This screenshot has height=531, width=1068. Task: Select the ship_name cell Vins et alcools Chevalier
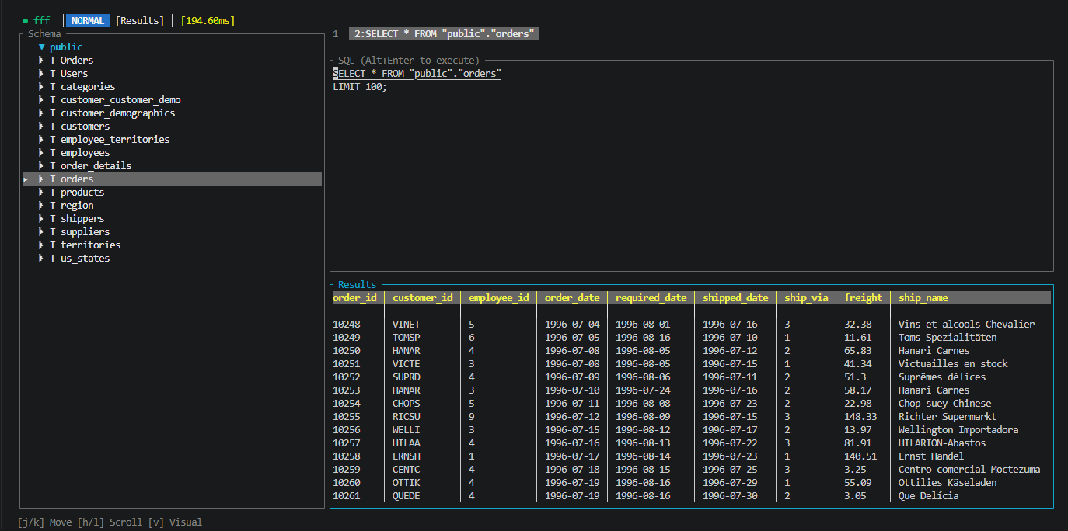(x=966, y=324)
